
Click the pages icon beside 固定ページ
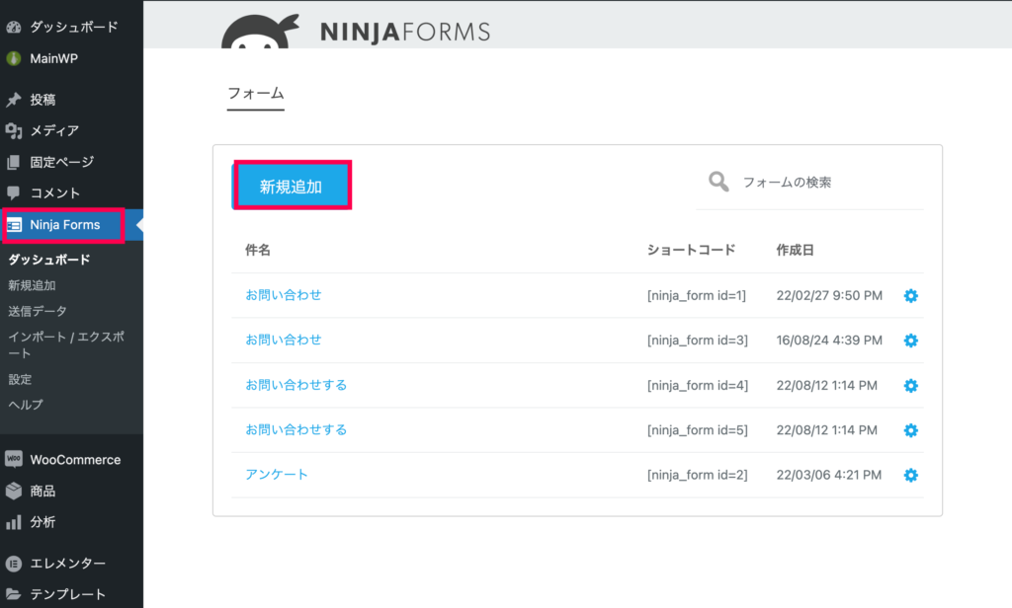click(x=14, y=163)
